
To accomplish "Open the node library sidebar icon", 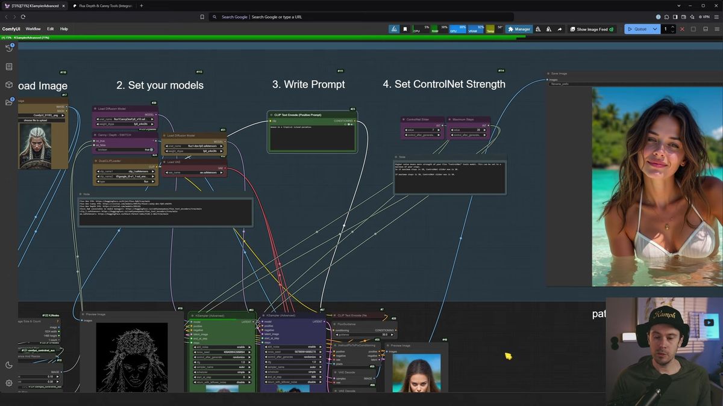I will point(9,67).
